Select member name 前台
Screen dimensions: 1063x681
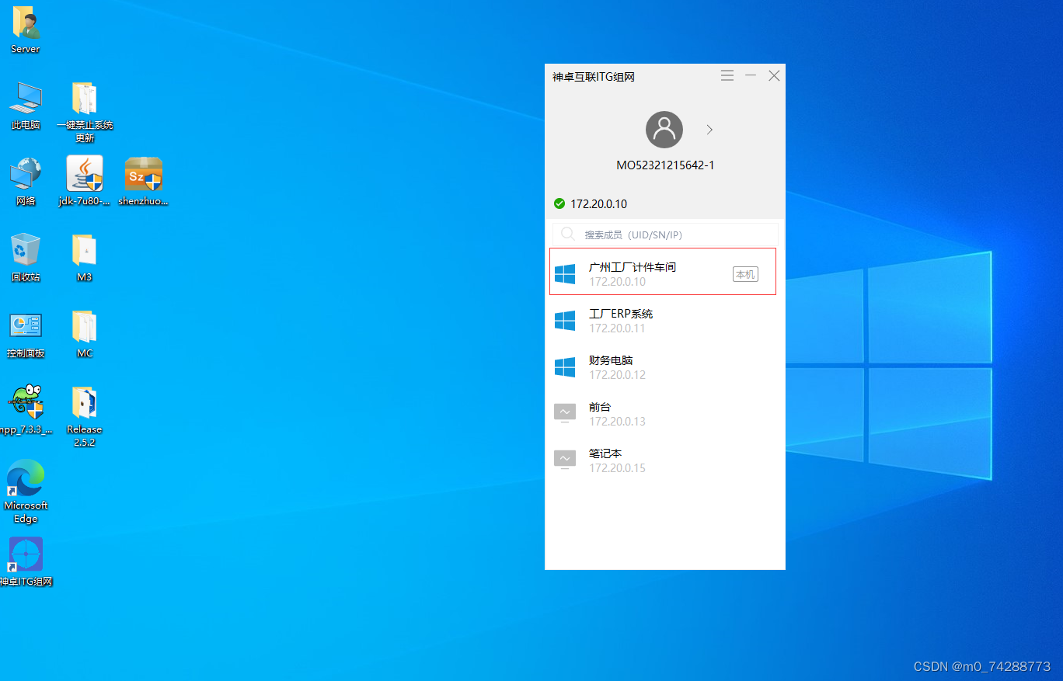[x=600, y=407]
